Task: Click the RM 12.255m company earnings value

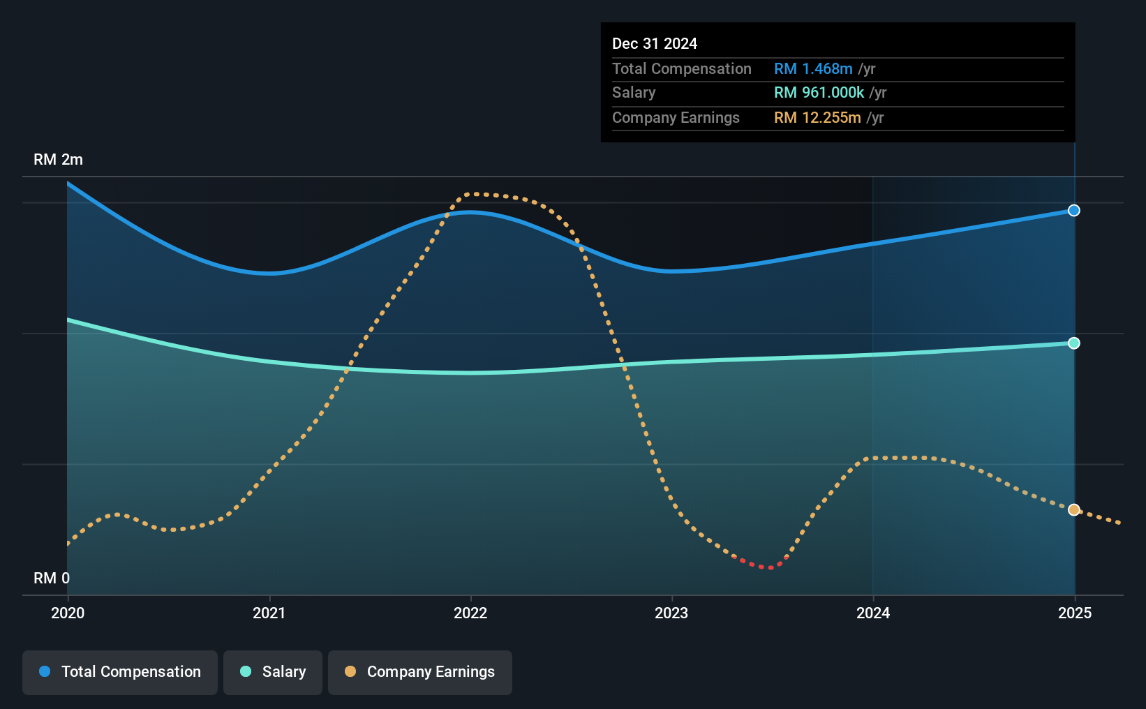Action: click(817, 117)
